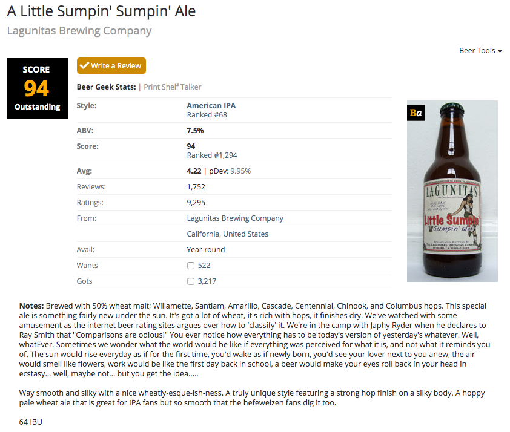Image resolution: width=510 pixels, height=432 pixels.
Task: Click the Beer Geek Stats label
Action: click(x=106, y=87)
